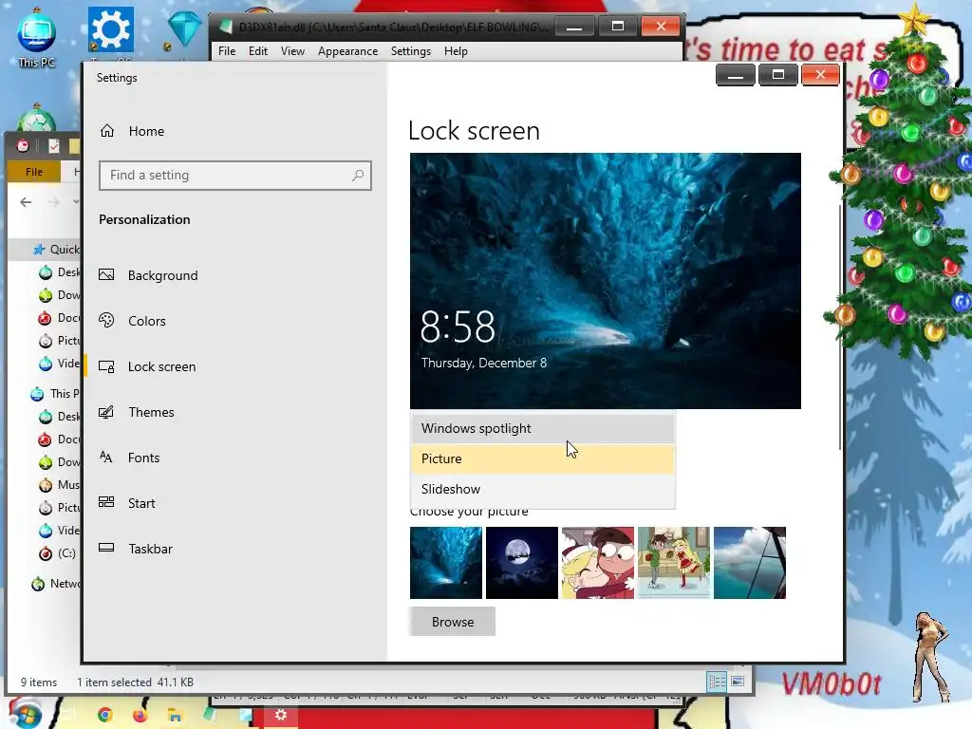The width and height of the screenshot is (972, 729).
Task: Open the diamond gem desktop shortcut
Action: (x=184, y=29)
